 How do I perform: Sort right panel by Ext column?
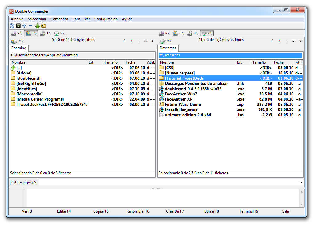pos(243,62)
